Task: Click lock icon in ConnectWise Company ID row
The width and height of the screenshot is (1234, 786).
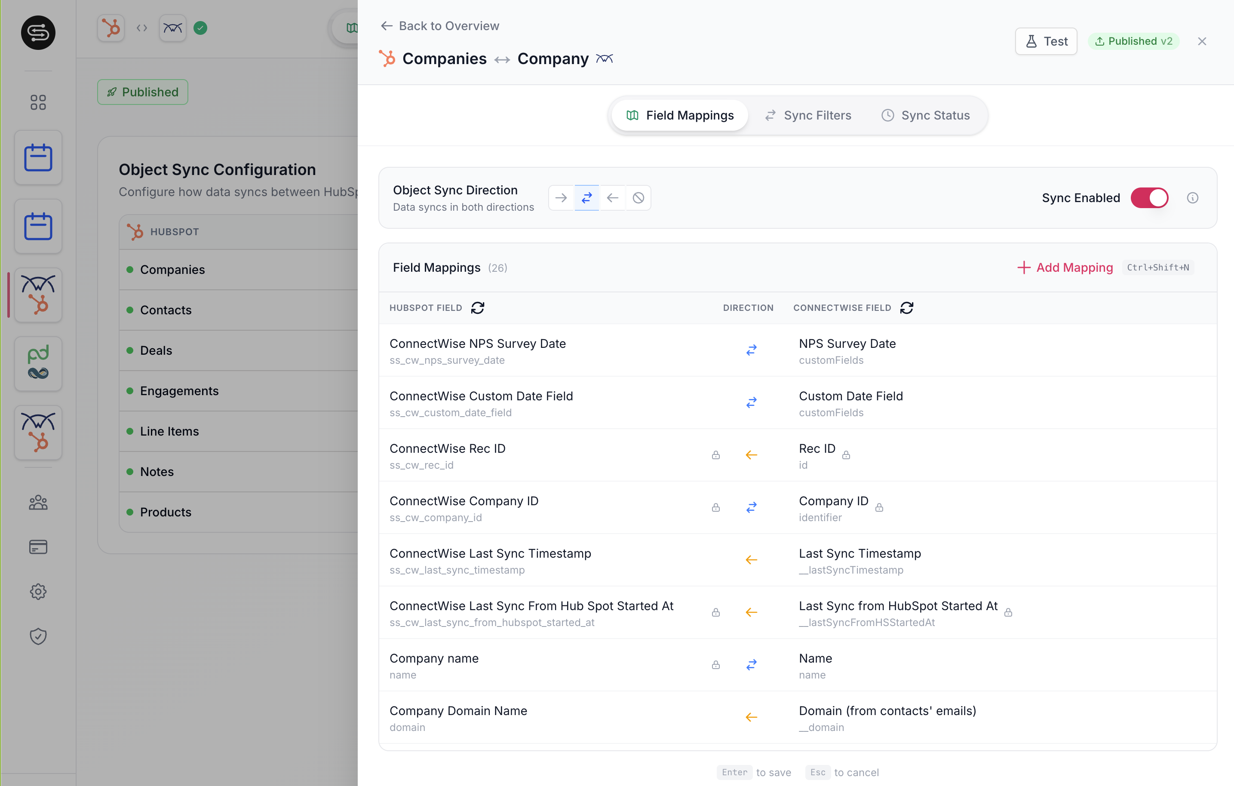Action: [x=716, y=508]
